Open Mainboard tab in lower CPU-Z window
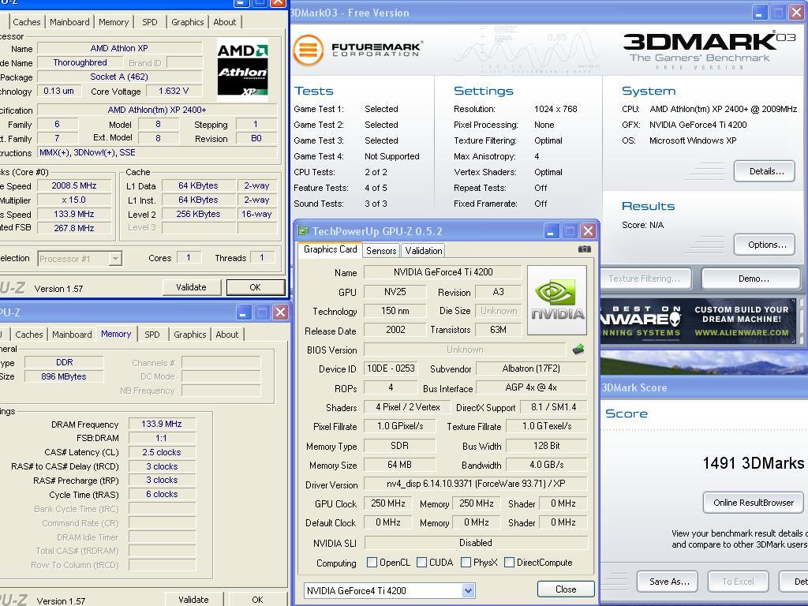 pyautogui.click(x=72, y=335)
